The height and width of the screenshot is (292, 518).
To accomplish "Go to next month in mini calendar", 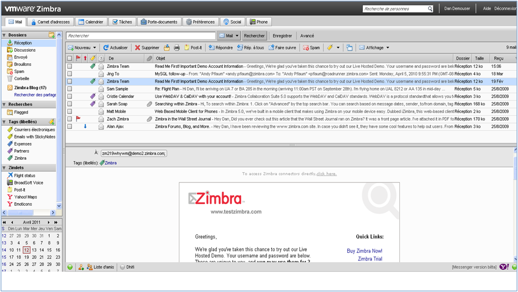I will (49, 223).
